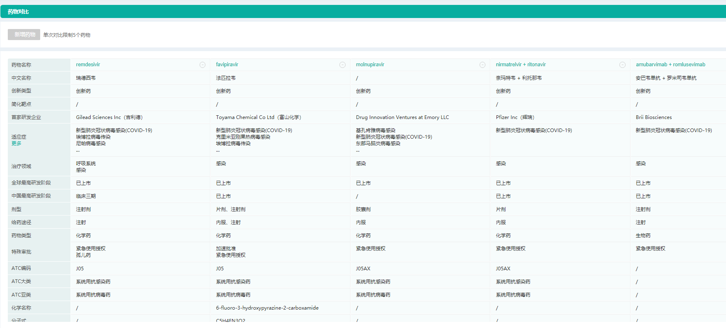Click the 全球最高研发阶段 row label
The height and width of the screenshot is (328, 726).
(x=31, y=183)
